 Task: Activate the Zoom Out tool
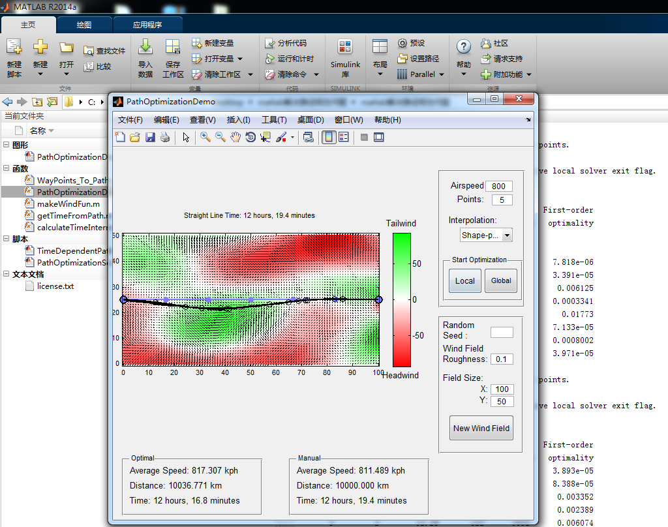(x=220, y=137)
